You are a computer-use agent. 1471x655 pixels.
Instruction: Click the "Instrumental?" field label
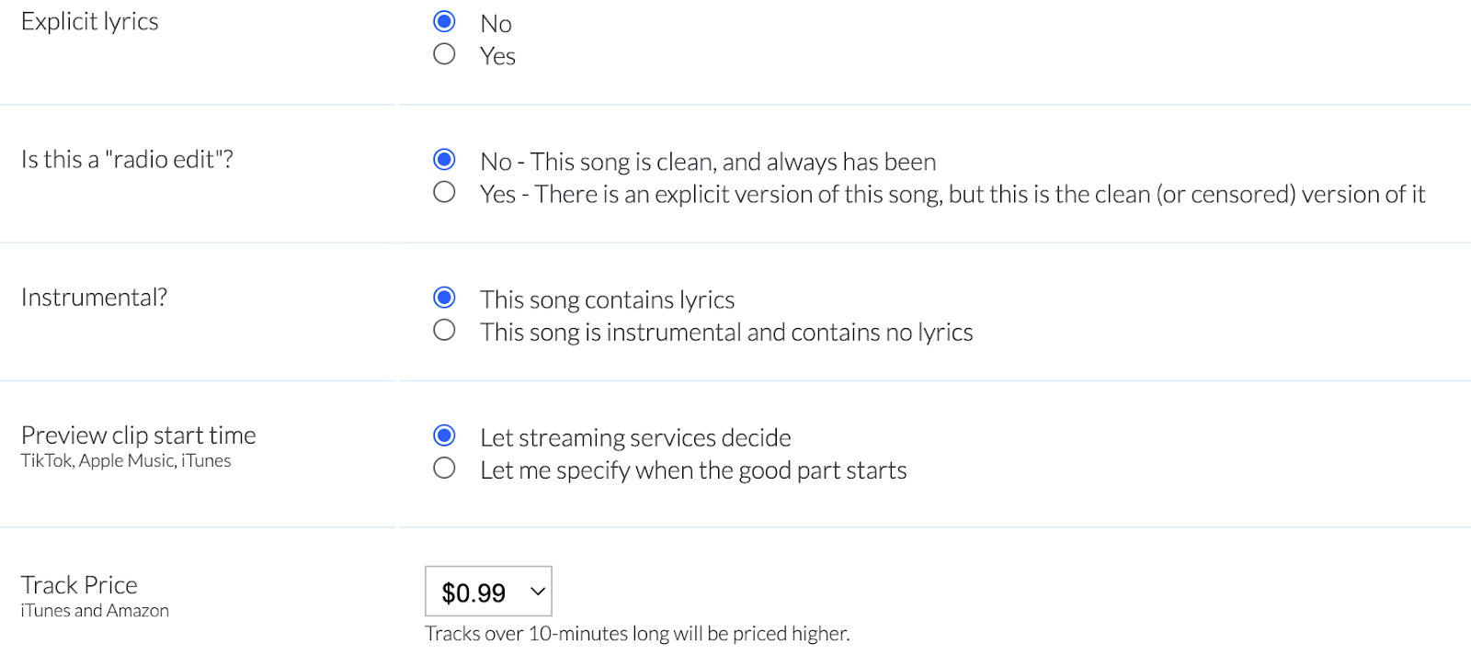pos(94,297)
